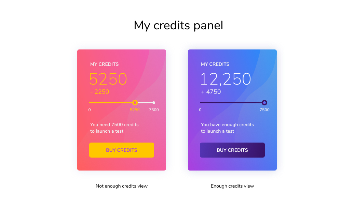354x206 pixels.
Task: Click the + 4750 surplus value
Action: pyautogui.click(x=211, y=92)
